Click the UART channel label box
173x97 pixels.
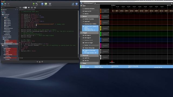[105, 11]
